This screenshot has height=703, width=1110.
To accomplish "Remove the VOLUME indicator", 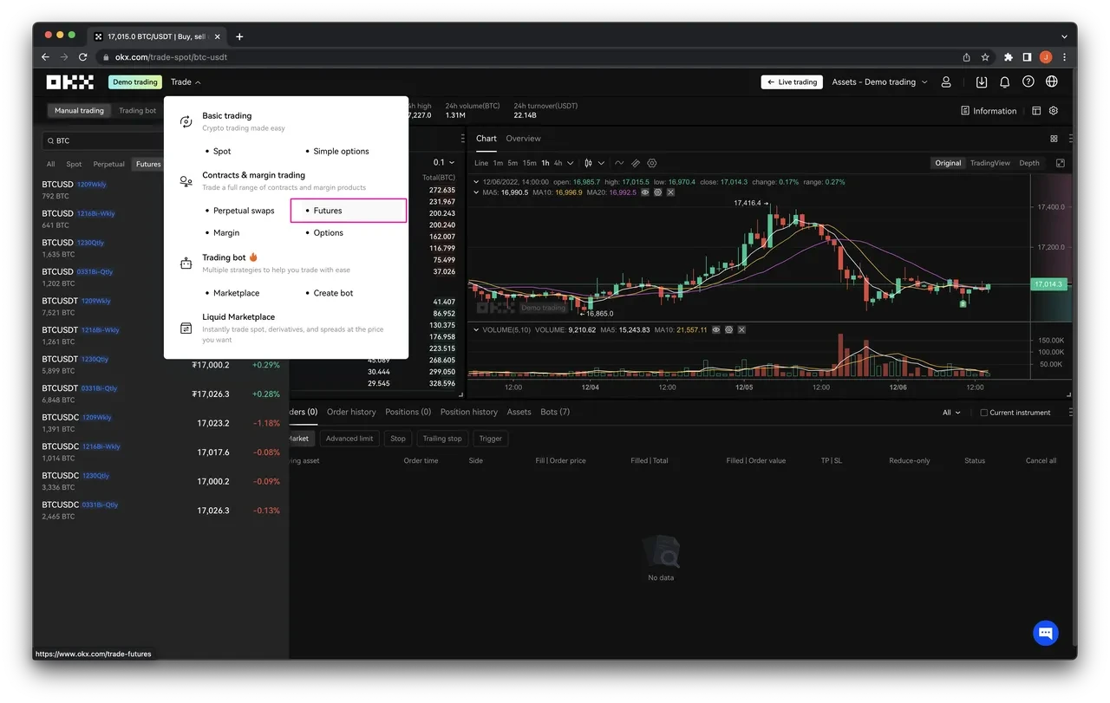I will pyautogui.click(x=741, y=330).
